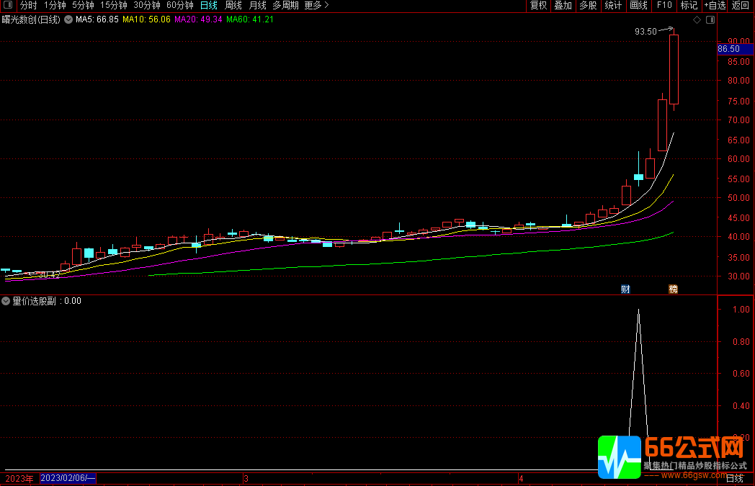
Task: Click the 2023/02/06 date marker on timeline
Action: 68,478
